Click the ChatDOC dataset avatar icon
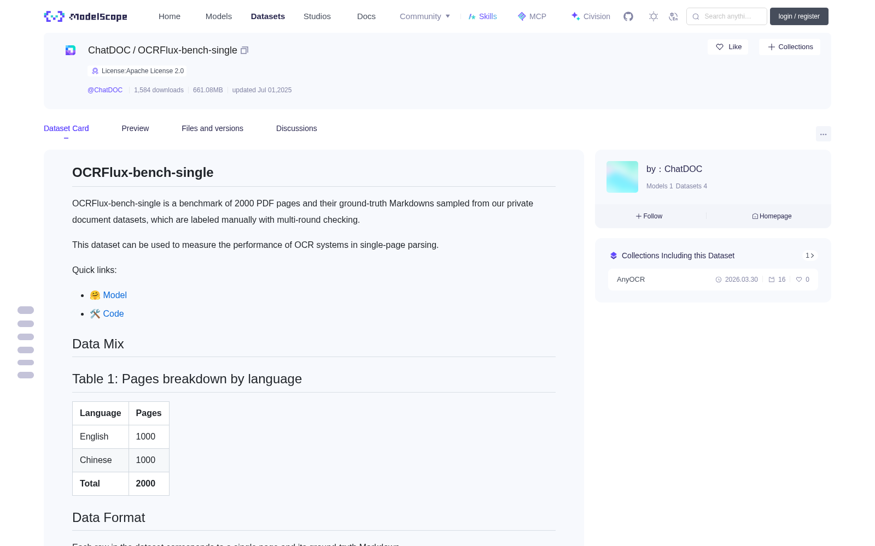The image size is (875, 546). click(x=71, y=50)
